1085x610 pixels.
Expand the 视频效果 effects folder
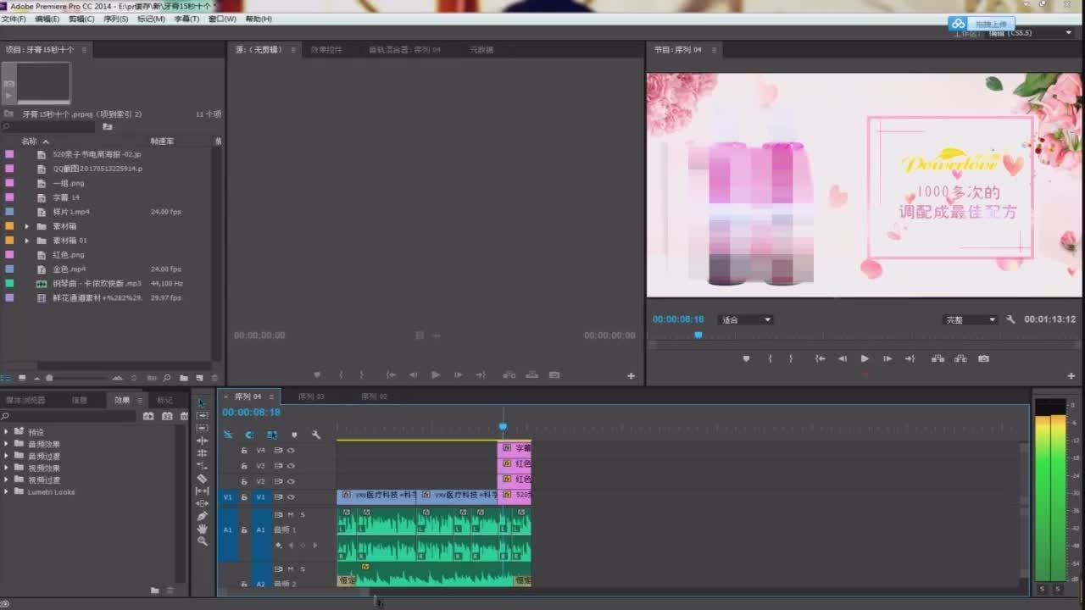pyautogui.click(x=6, y=468)
